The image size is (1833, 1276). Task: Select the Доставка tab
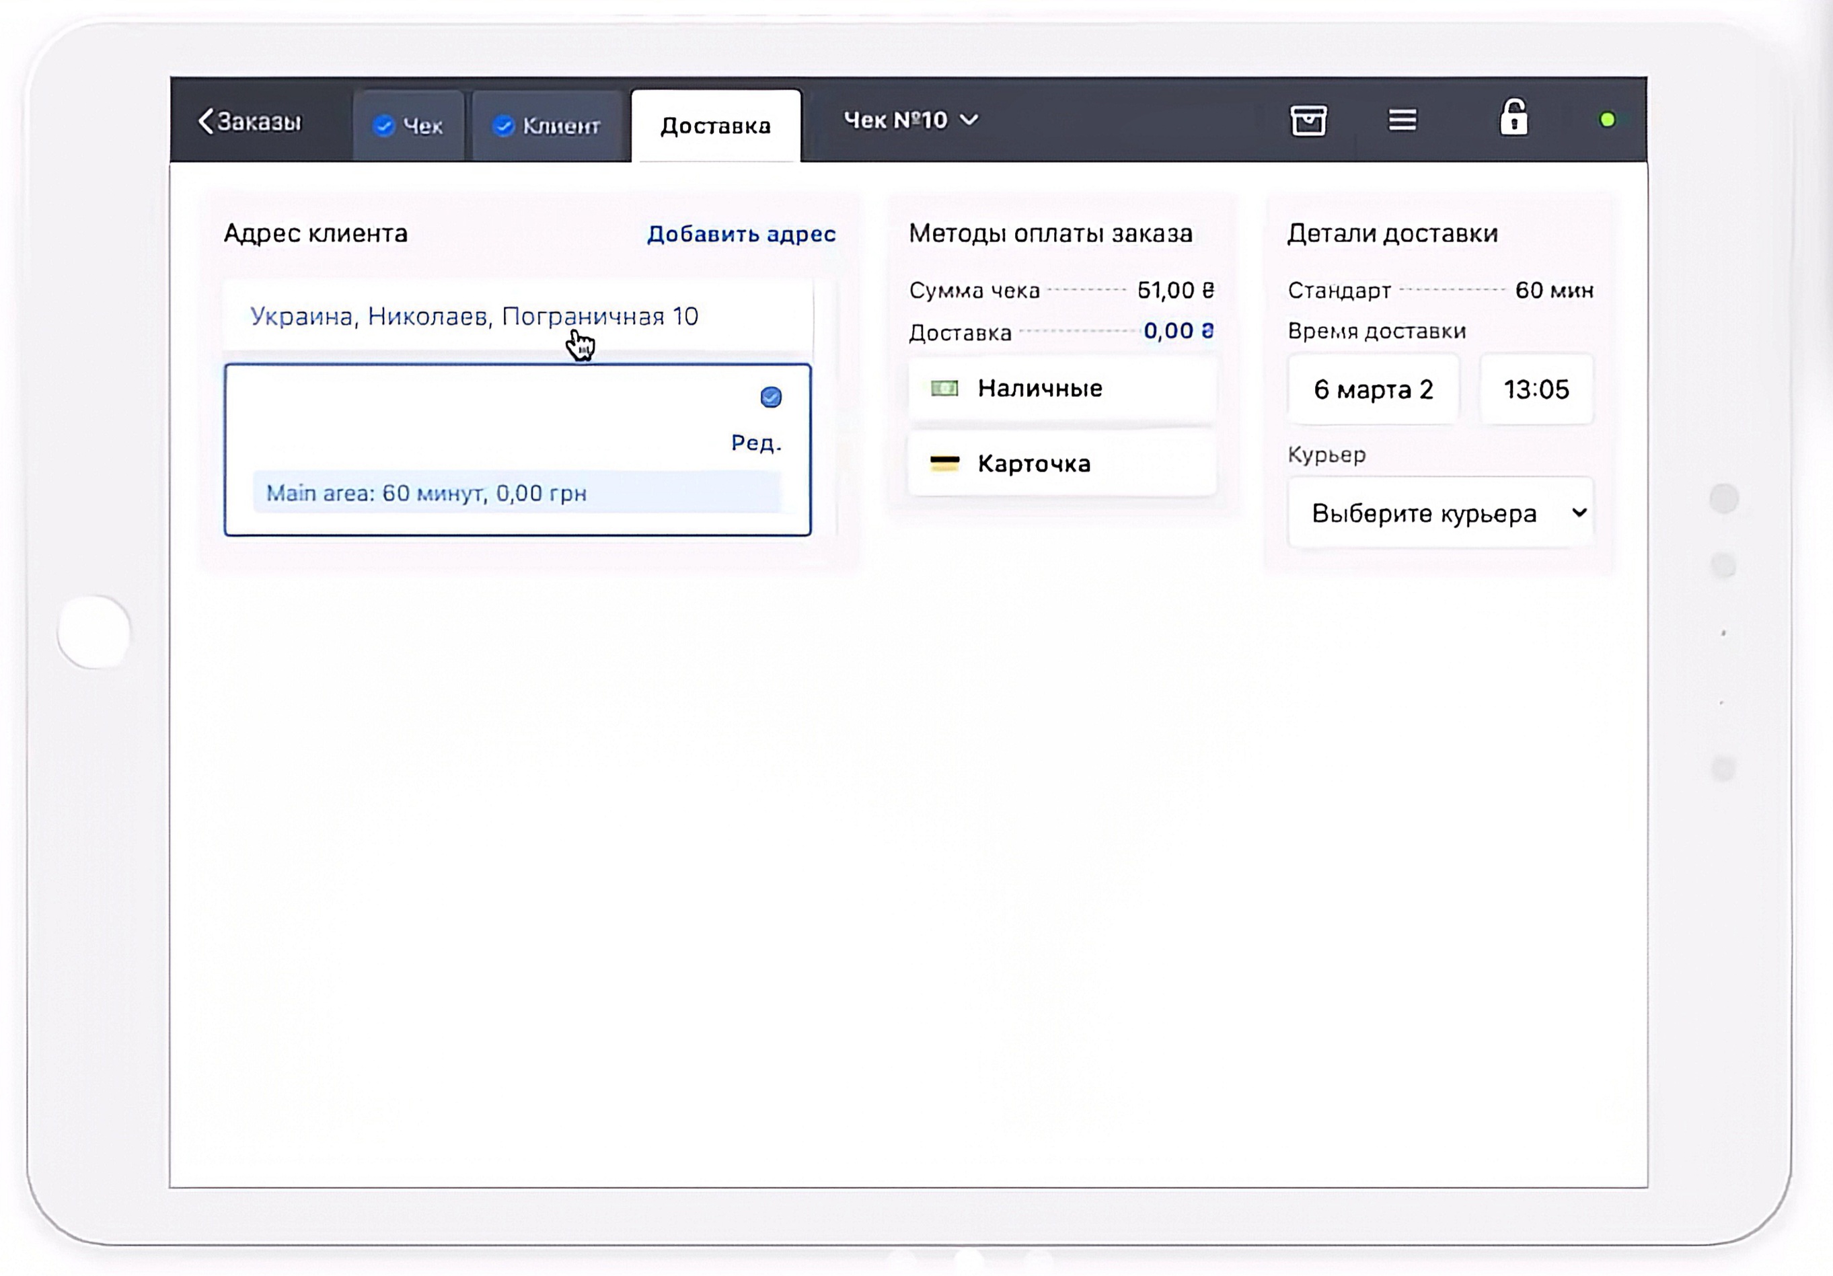point(715,125)
